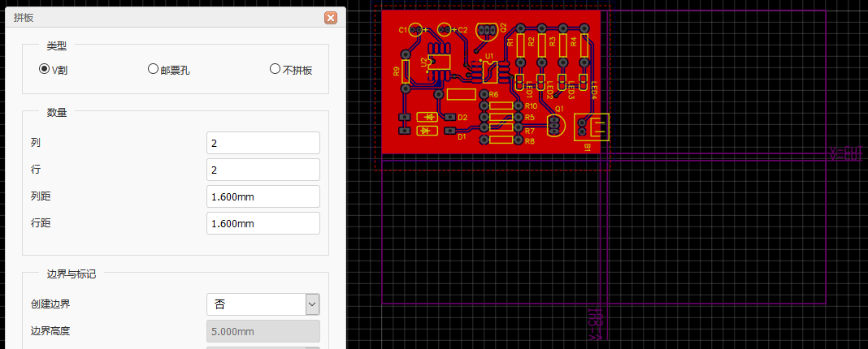Click the 边界与标记 group label
The height and width of the screenshot is (349, 868).
(x=72, y=274)
